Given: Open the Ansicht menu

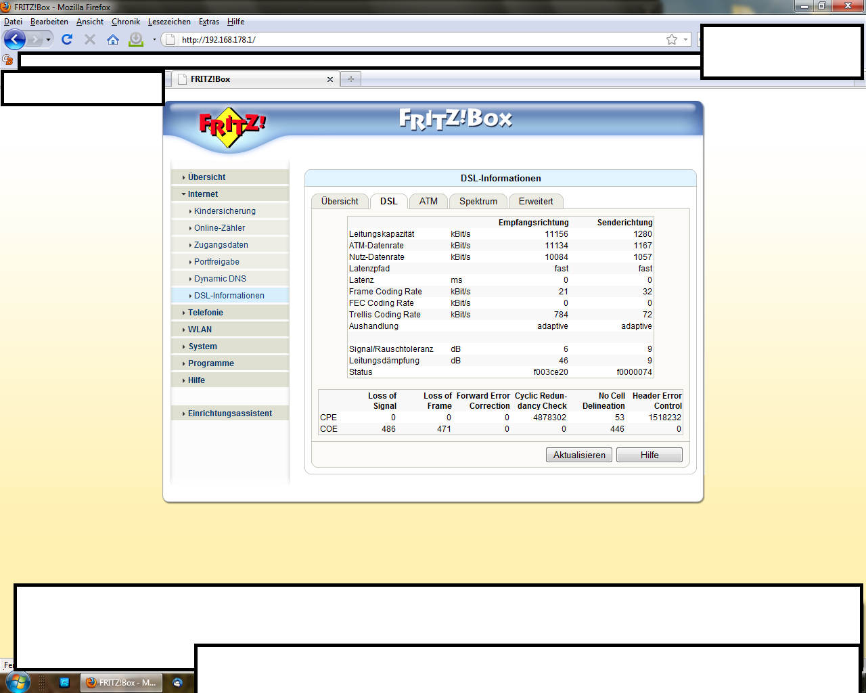Looking at the screenshot, I should [89, 22].
